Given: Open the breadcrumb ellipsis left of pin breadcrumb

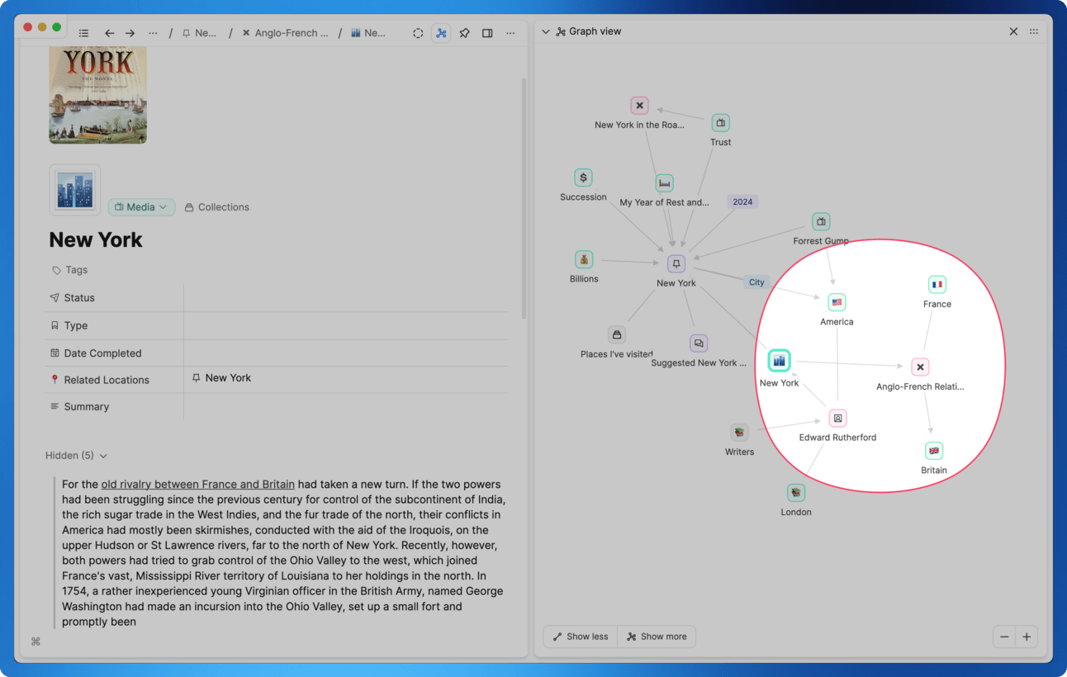Looking at the screenshot, I should coord(153,33).
